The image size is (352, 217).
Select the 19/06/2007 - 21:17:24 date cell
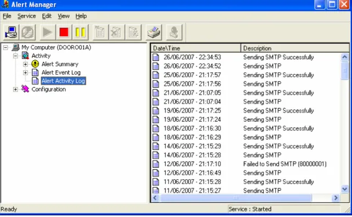[192, 119]
